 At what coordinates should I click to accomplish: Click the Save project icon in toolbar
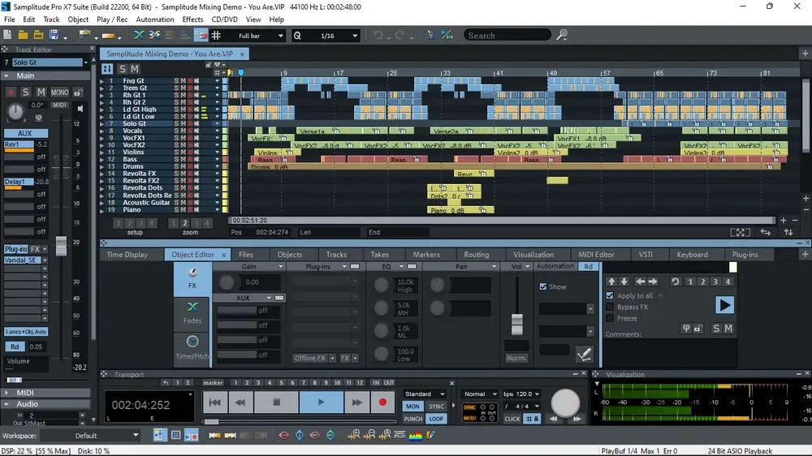click(x=54, y=35)
